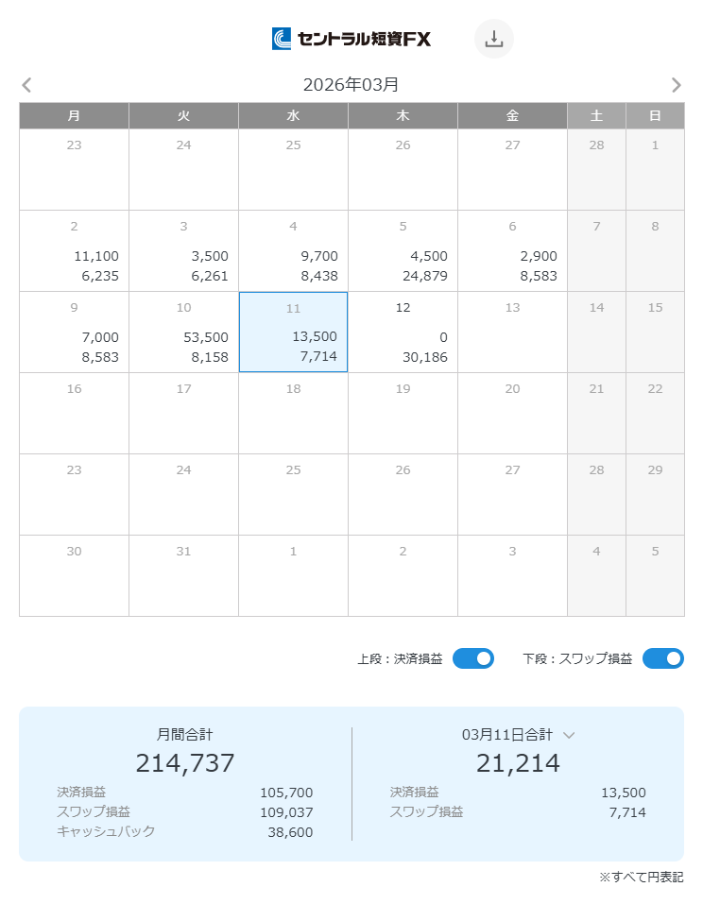Screen dimensions: 703x904
Task: Go to previous month arrow
Action: (x=26, y=85)
